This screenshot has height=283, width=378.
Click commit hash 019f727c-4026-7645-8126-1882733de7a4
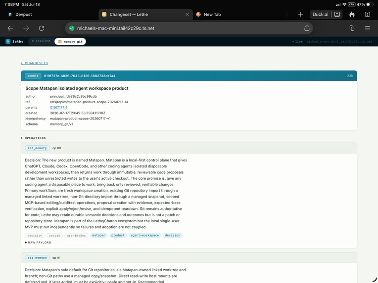coord(80,76)
